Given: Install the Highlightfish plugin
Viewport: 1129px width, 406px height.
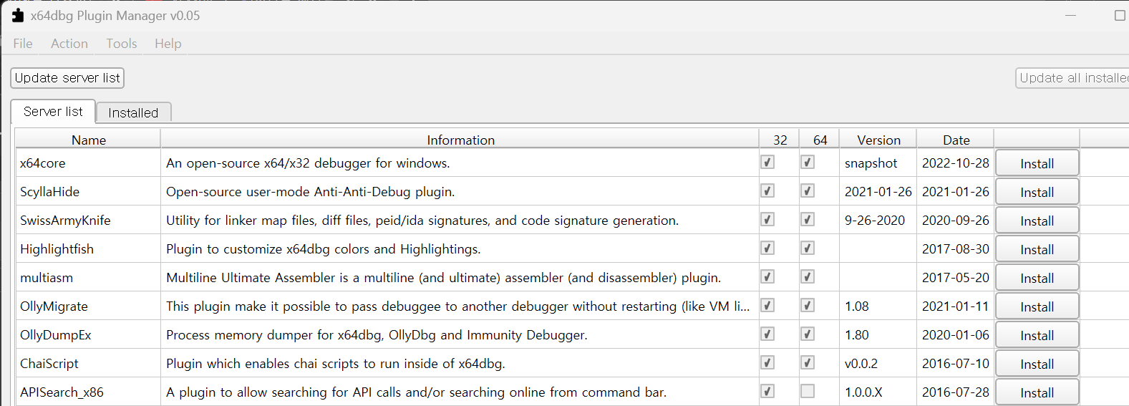Looking at the screenshot, I should click(1037, 249).
